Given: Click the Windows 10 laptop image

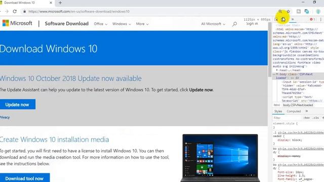Looking at the screenshot, I should [x=220, y=158].
